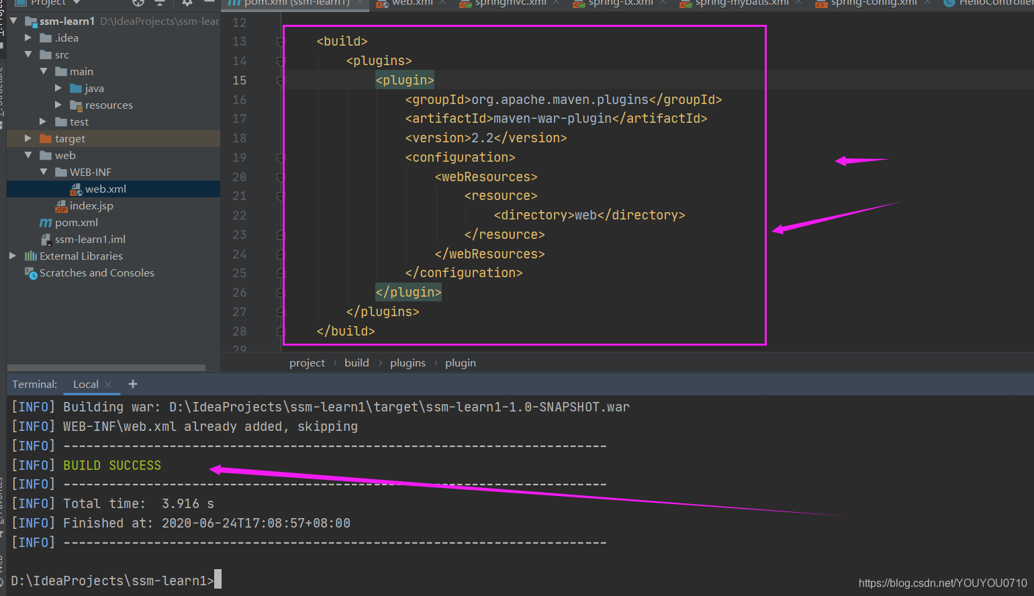Click 'plugins' in the breadcrumb bar

(408, 363)
